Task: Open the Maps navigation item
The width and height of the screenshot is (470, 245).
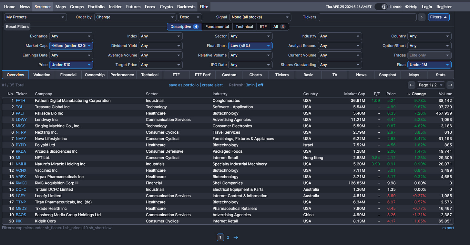Action: point(60,7)
